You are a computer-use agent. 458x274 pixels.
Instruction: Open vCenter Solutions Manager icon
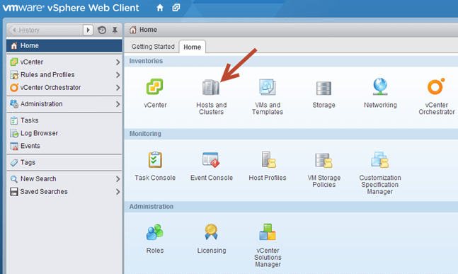(x=268, y=232)
